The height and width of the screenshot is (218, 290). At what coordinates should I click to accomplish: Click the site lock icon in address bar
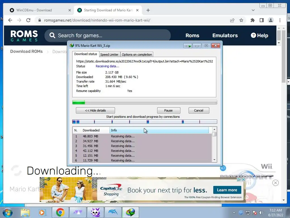(x=39, y=20)
